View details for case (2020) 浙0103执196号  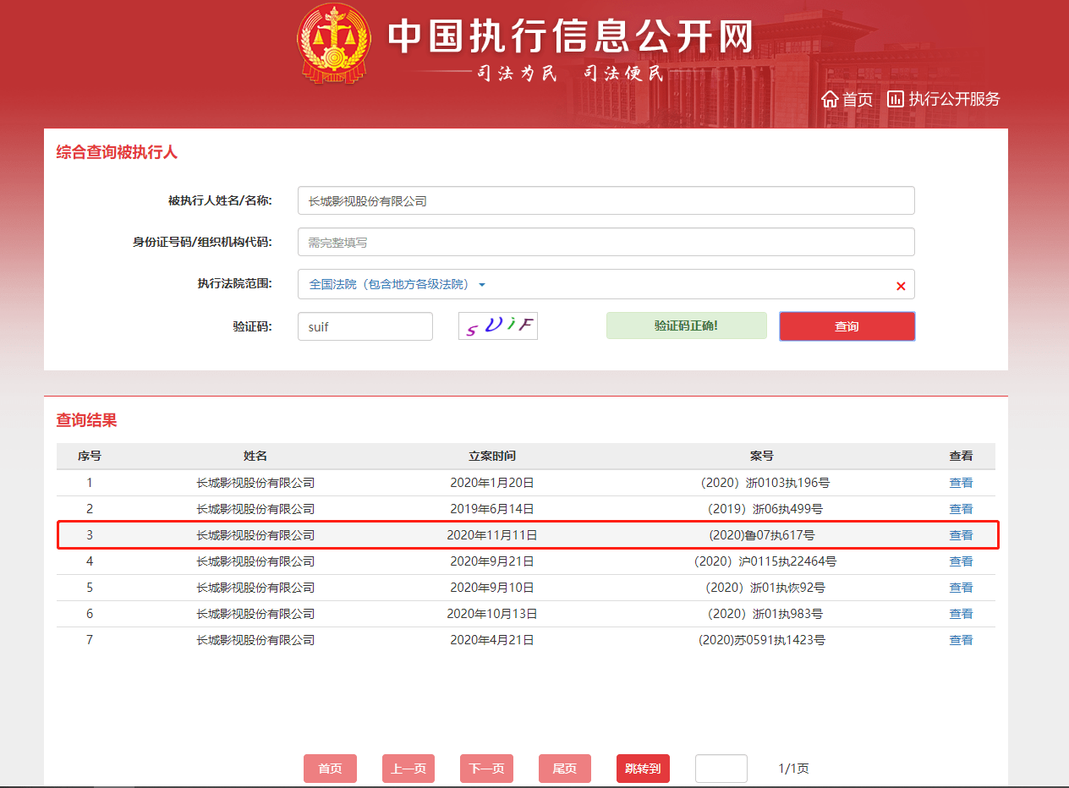click(961, 482)
